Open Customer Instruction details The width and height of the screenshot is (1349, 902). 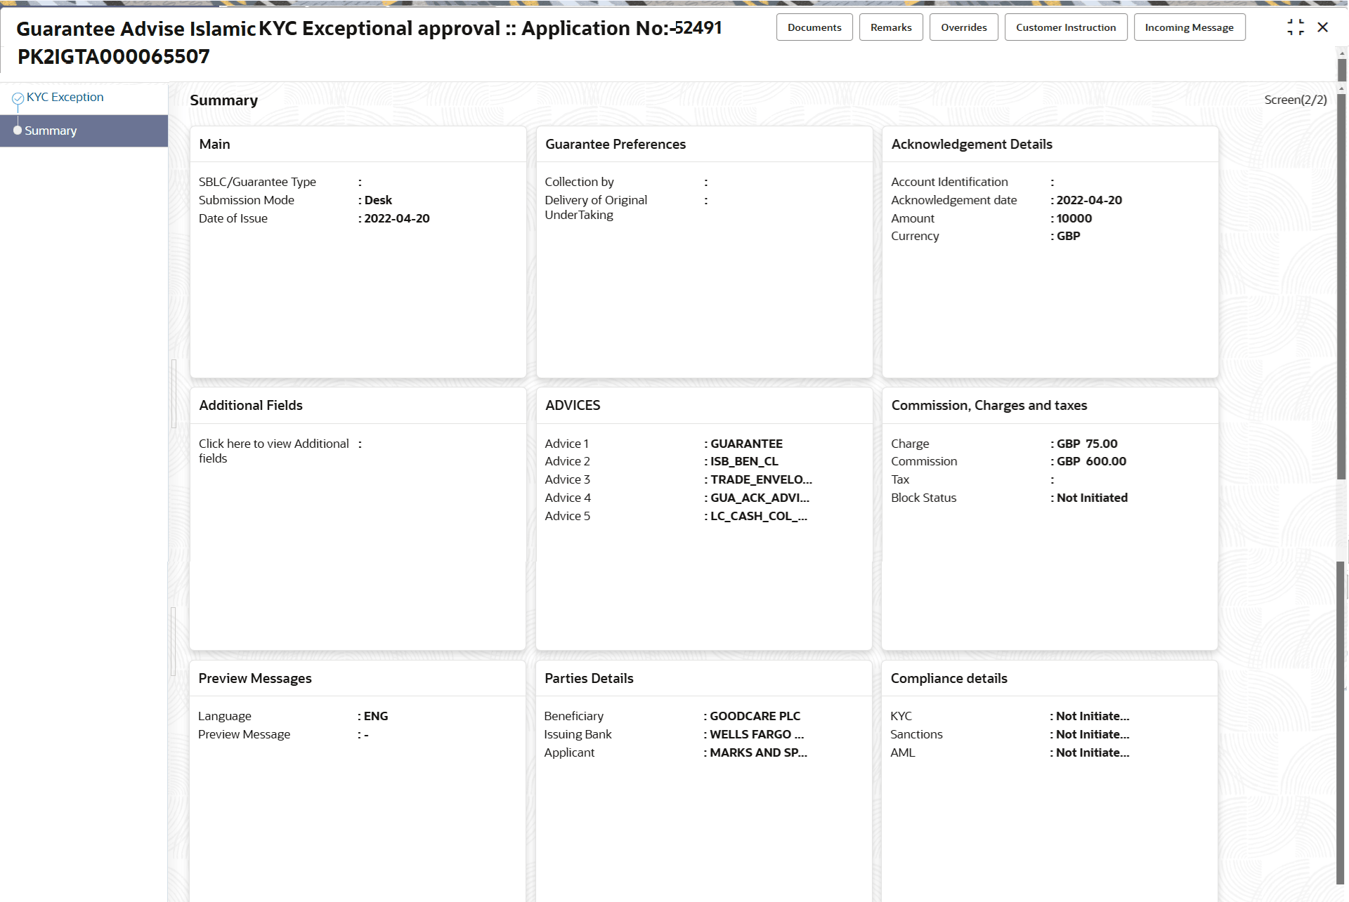(1066, 27)
